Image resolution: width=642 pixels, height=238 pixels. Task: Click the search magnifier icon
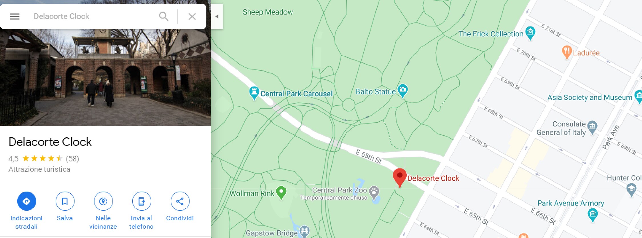coord(164,17)
